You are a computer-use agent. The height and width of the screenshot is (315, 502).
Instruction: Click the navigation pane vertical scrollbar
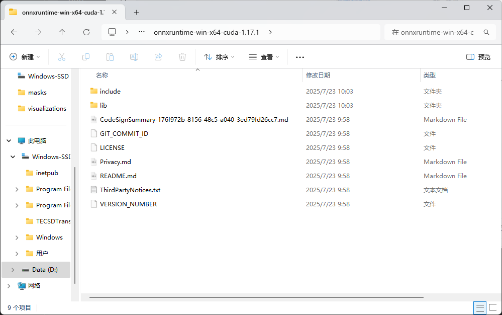click(74, 225)
